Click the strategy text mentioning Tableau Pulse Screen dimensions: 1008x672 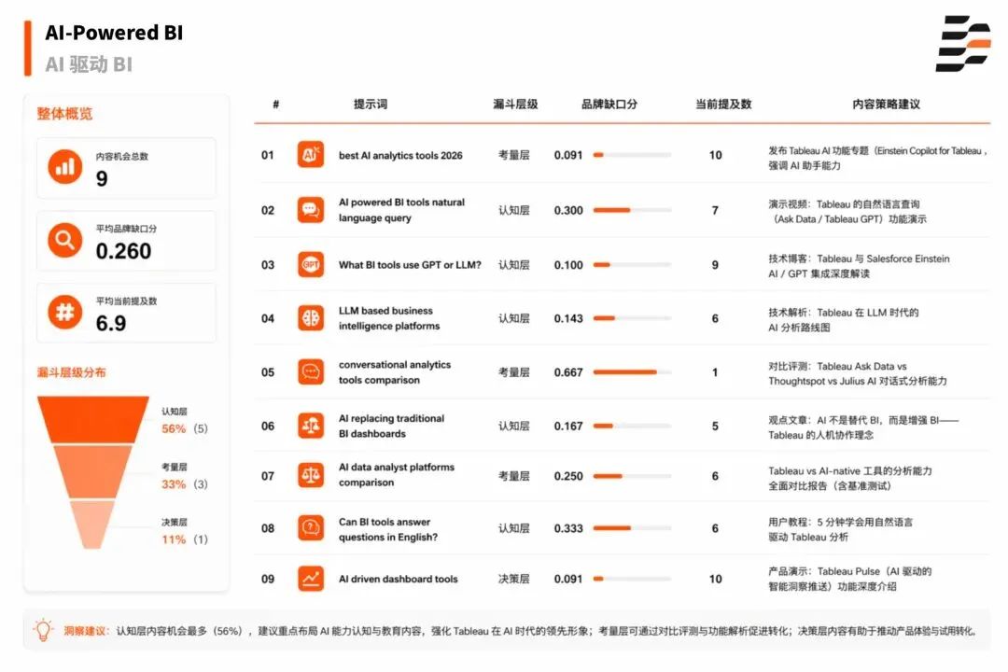pos(850,579)
